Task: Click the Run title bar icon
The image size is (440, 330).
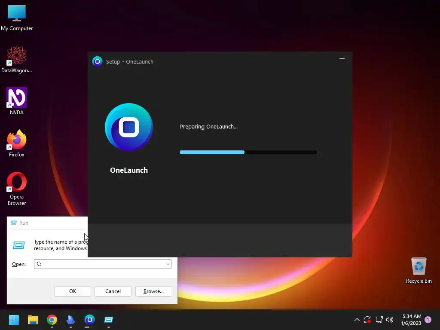Action: click(13, 223)
